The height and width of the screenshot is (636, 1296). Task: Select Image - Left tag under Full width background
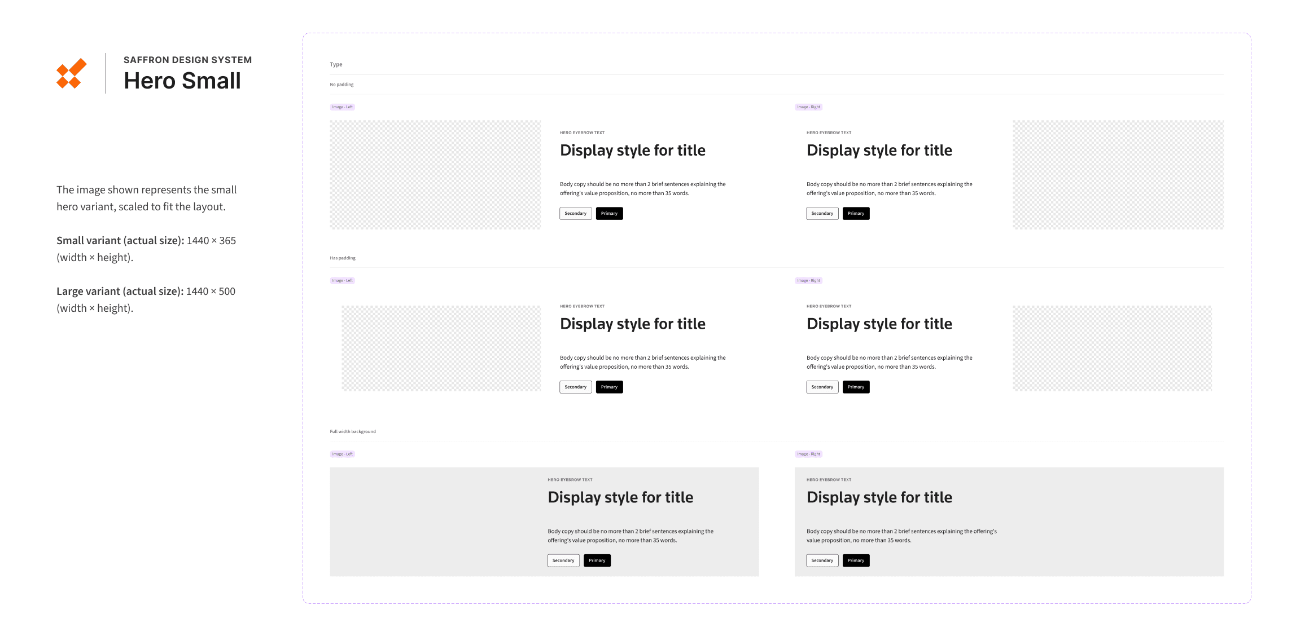342,454
